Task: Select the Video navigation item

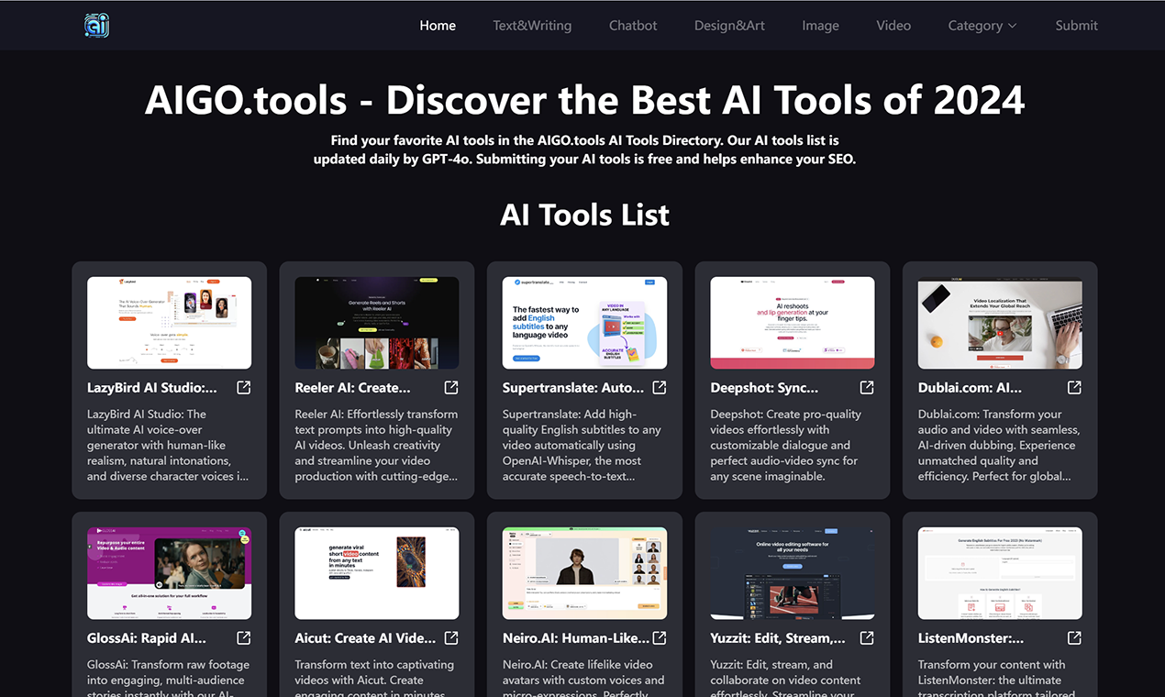Action: pyautogui.click(x=893, y=25)
